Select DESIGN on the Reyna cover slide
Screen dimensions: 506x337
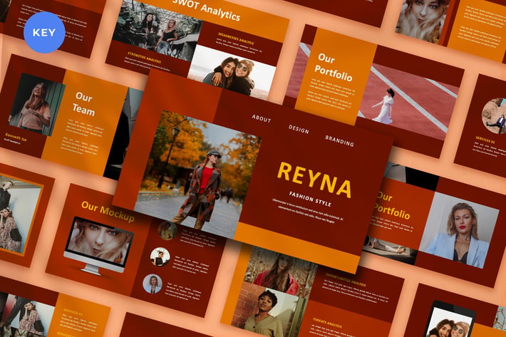pyautogui.click(x=299, y=130)
